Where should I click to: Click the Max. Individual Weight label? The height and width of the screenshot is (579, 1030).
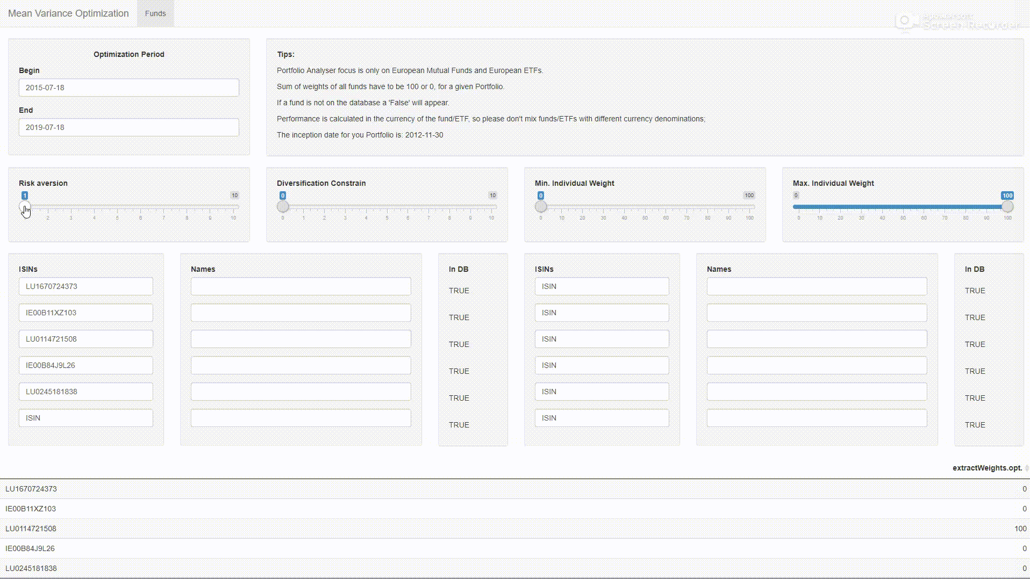tap(833, 183)
